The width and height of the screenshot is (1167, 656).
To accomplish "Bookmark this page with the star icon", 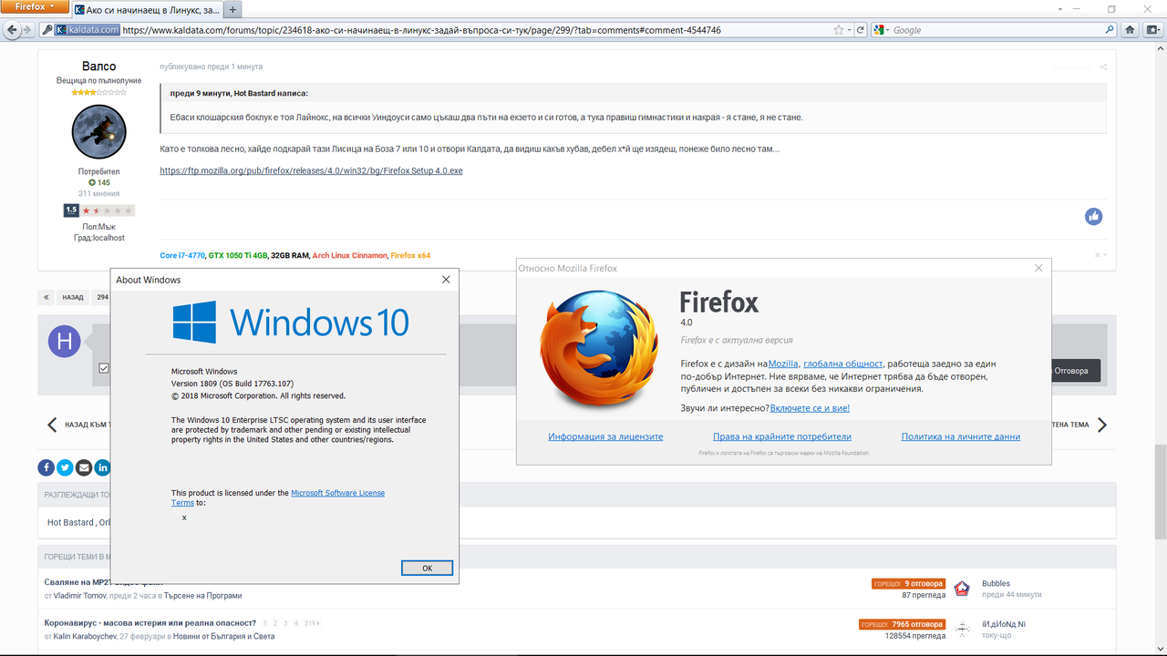I will pyautogui.click(x=838, y=30).
